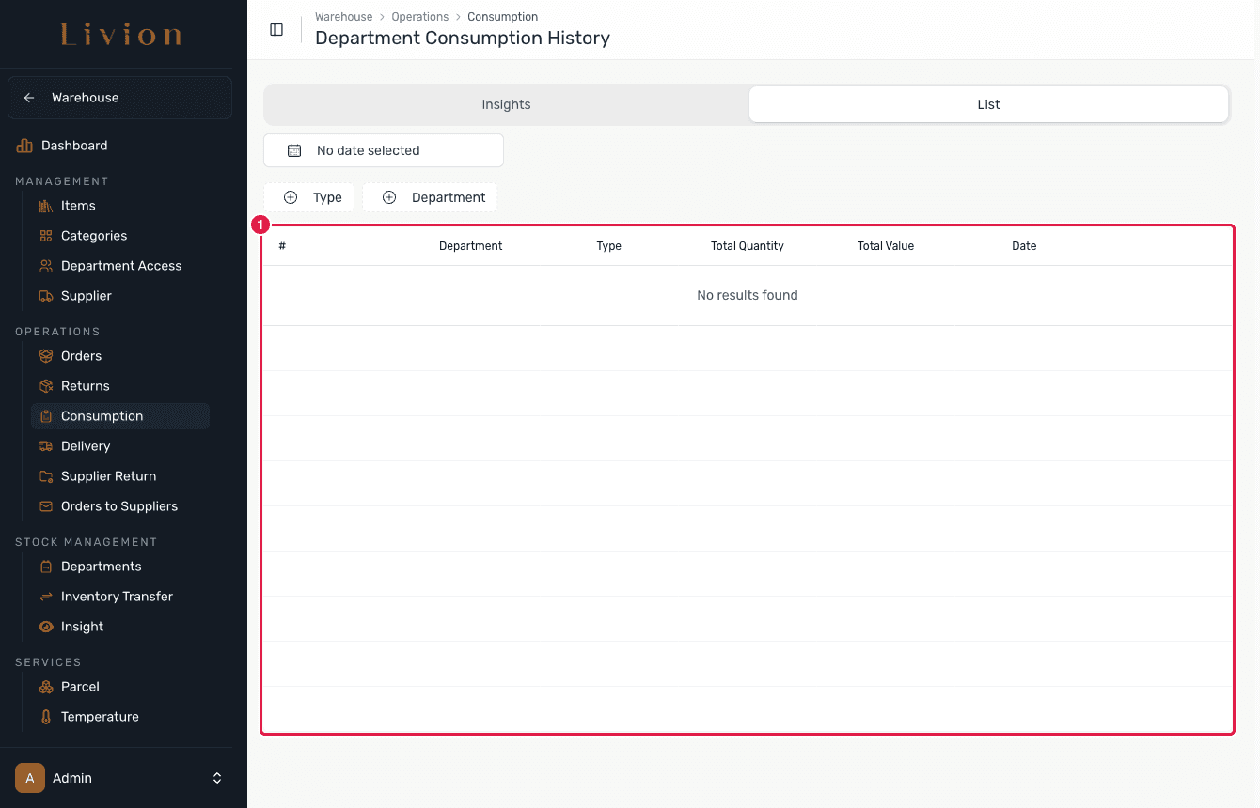
Task: Go to Inventory Transfer
Action: pyautogui.click(x=118, y=597)
